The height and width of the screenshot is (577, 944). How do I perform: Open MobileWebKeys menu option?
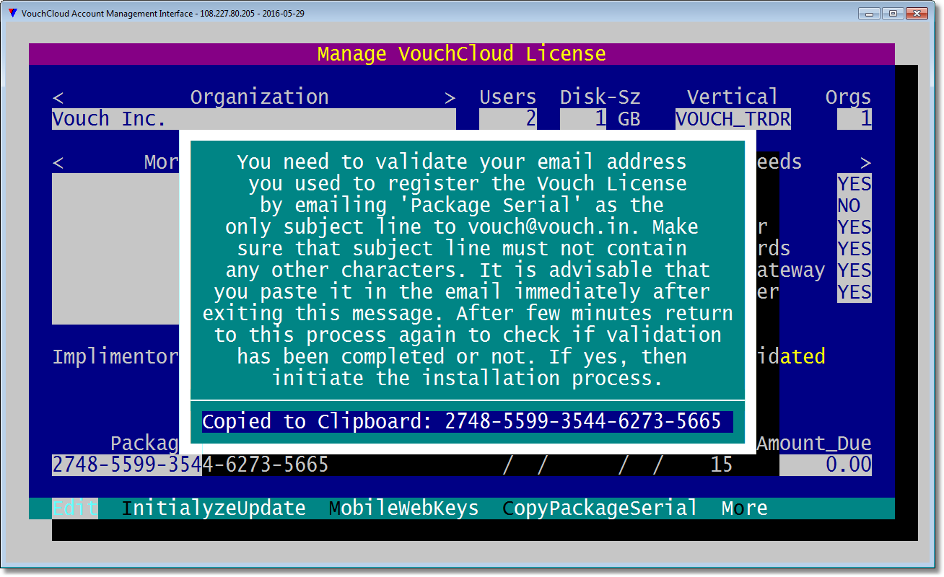[x=404, y=508]
